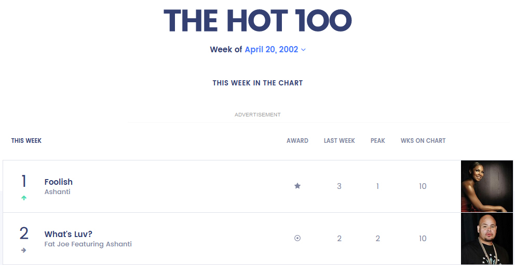This screenshot has width=515, height=265.
Task: Click the Fat Joe Featuring Ashanti artist link
Action: pyautogui.click(x=88, y=244)
